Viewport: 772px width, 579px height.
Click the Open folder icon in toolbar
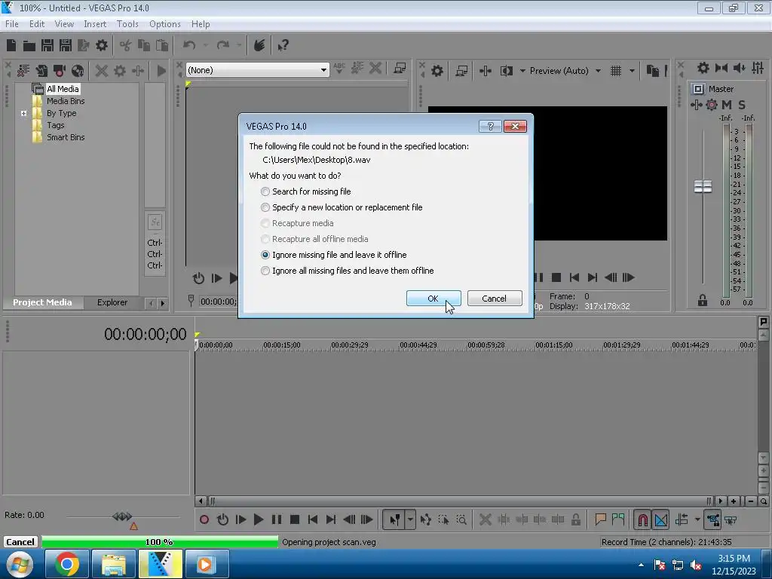tap(29, 46)
